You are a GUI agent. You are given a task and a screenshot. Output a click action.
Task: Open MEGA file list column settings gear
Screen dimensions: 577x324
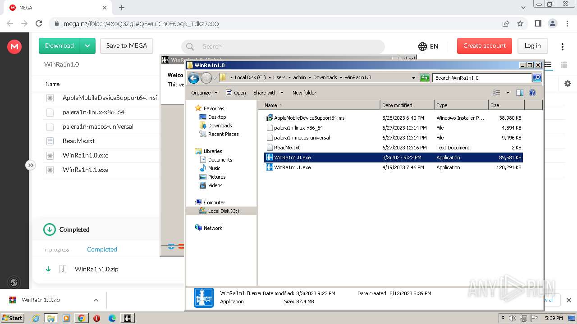(x=568, y=84)
